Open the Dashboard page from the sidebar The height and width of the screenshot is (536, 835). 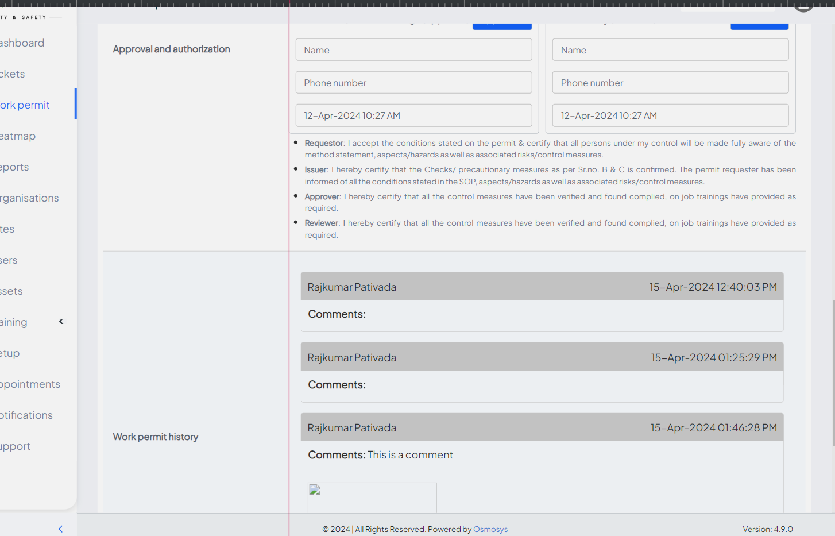click(x=22, y=43)
